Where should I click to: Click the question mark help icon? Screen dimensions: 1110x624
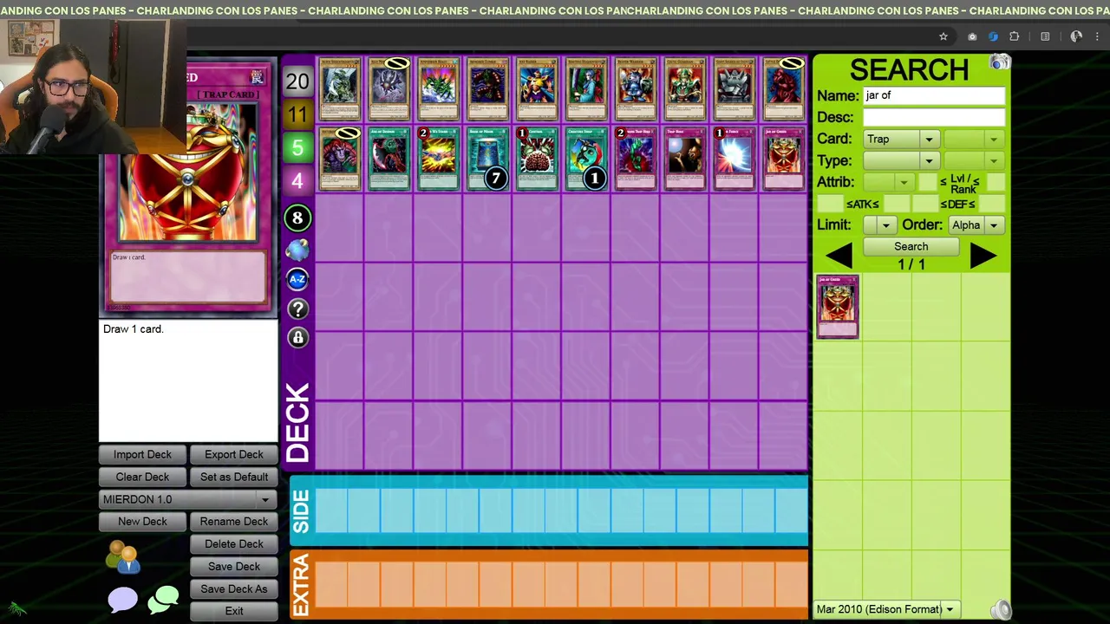[x=297, y=309]
